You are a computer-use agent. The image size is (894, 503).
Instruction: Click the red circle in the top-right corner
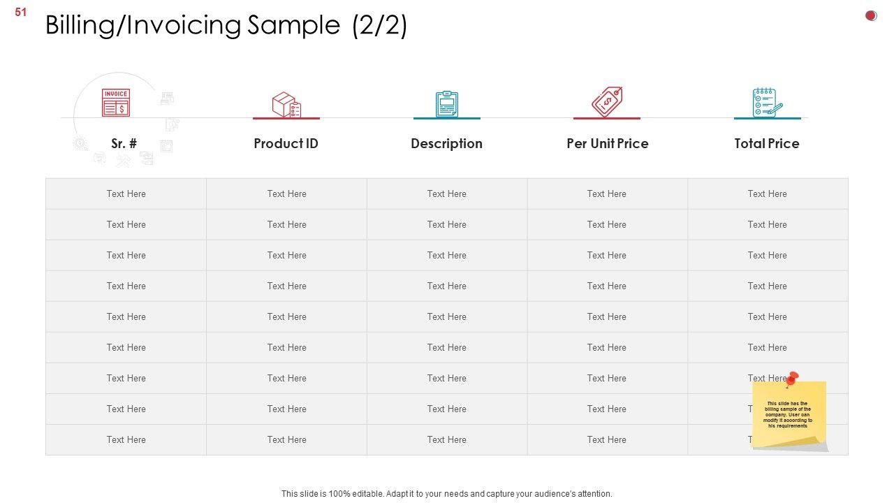click(x=871, y=15)
